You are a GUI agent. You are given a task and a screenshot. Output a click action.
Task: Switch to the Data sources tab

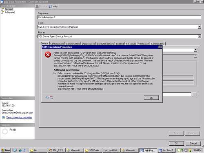[x=89, y=44]
